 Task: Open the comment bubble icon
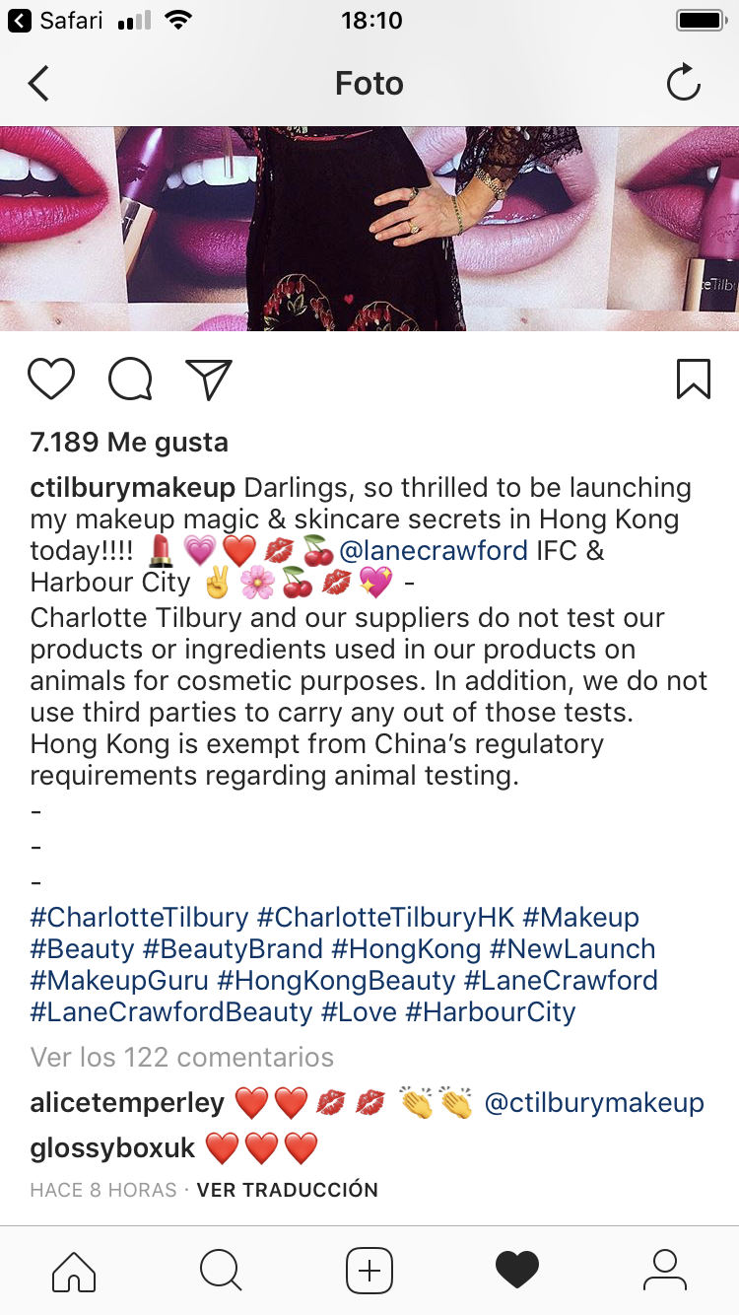click(x=130, y=379)
